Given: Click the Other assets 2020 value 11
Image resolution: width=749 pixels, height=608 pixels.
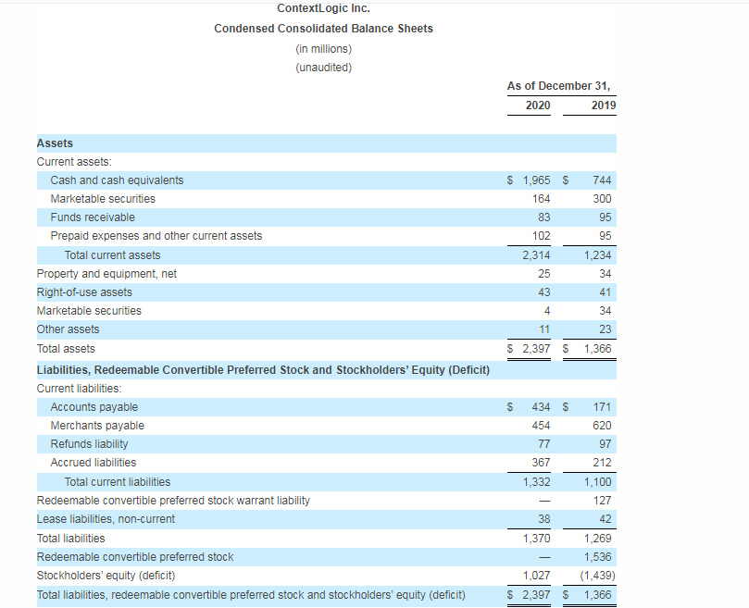Looking at the screenshot, I should click(x=544, y=329).
